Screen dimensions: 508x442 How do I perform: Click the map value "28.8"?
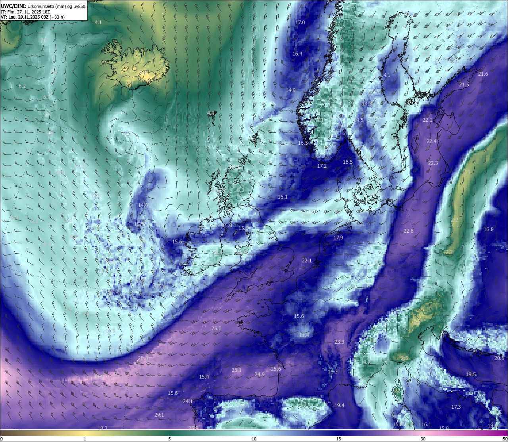point(143,358)
